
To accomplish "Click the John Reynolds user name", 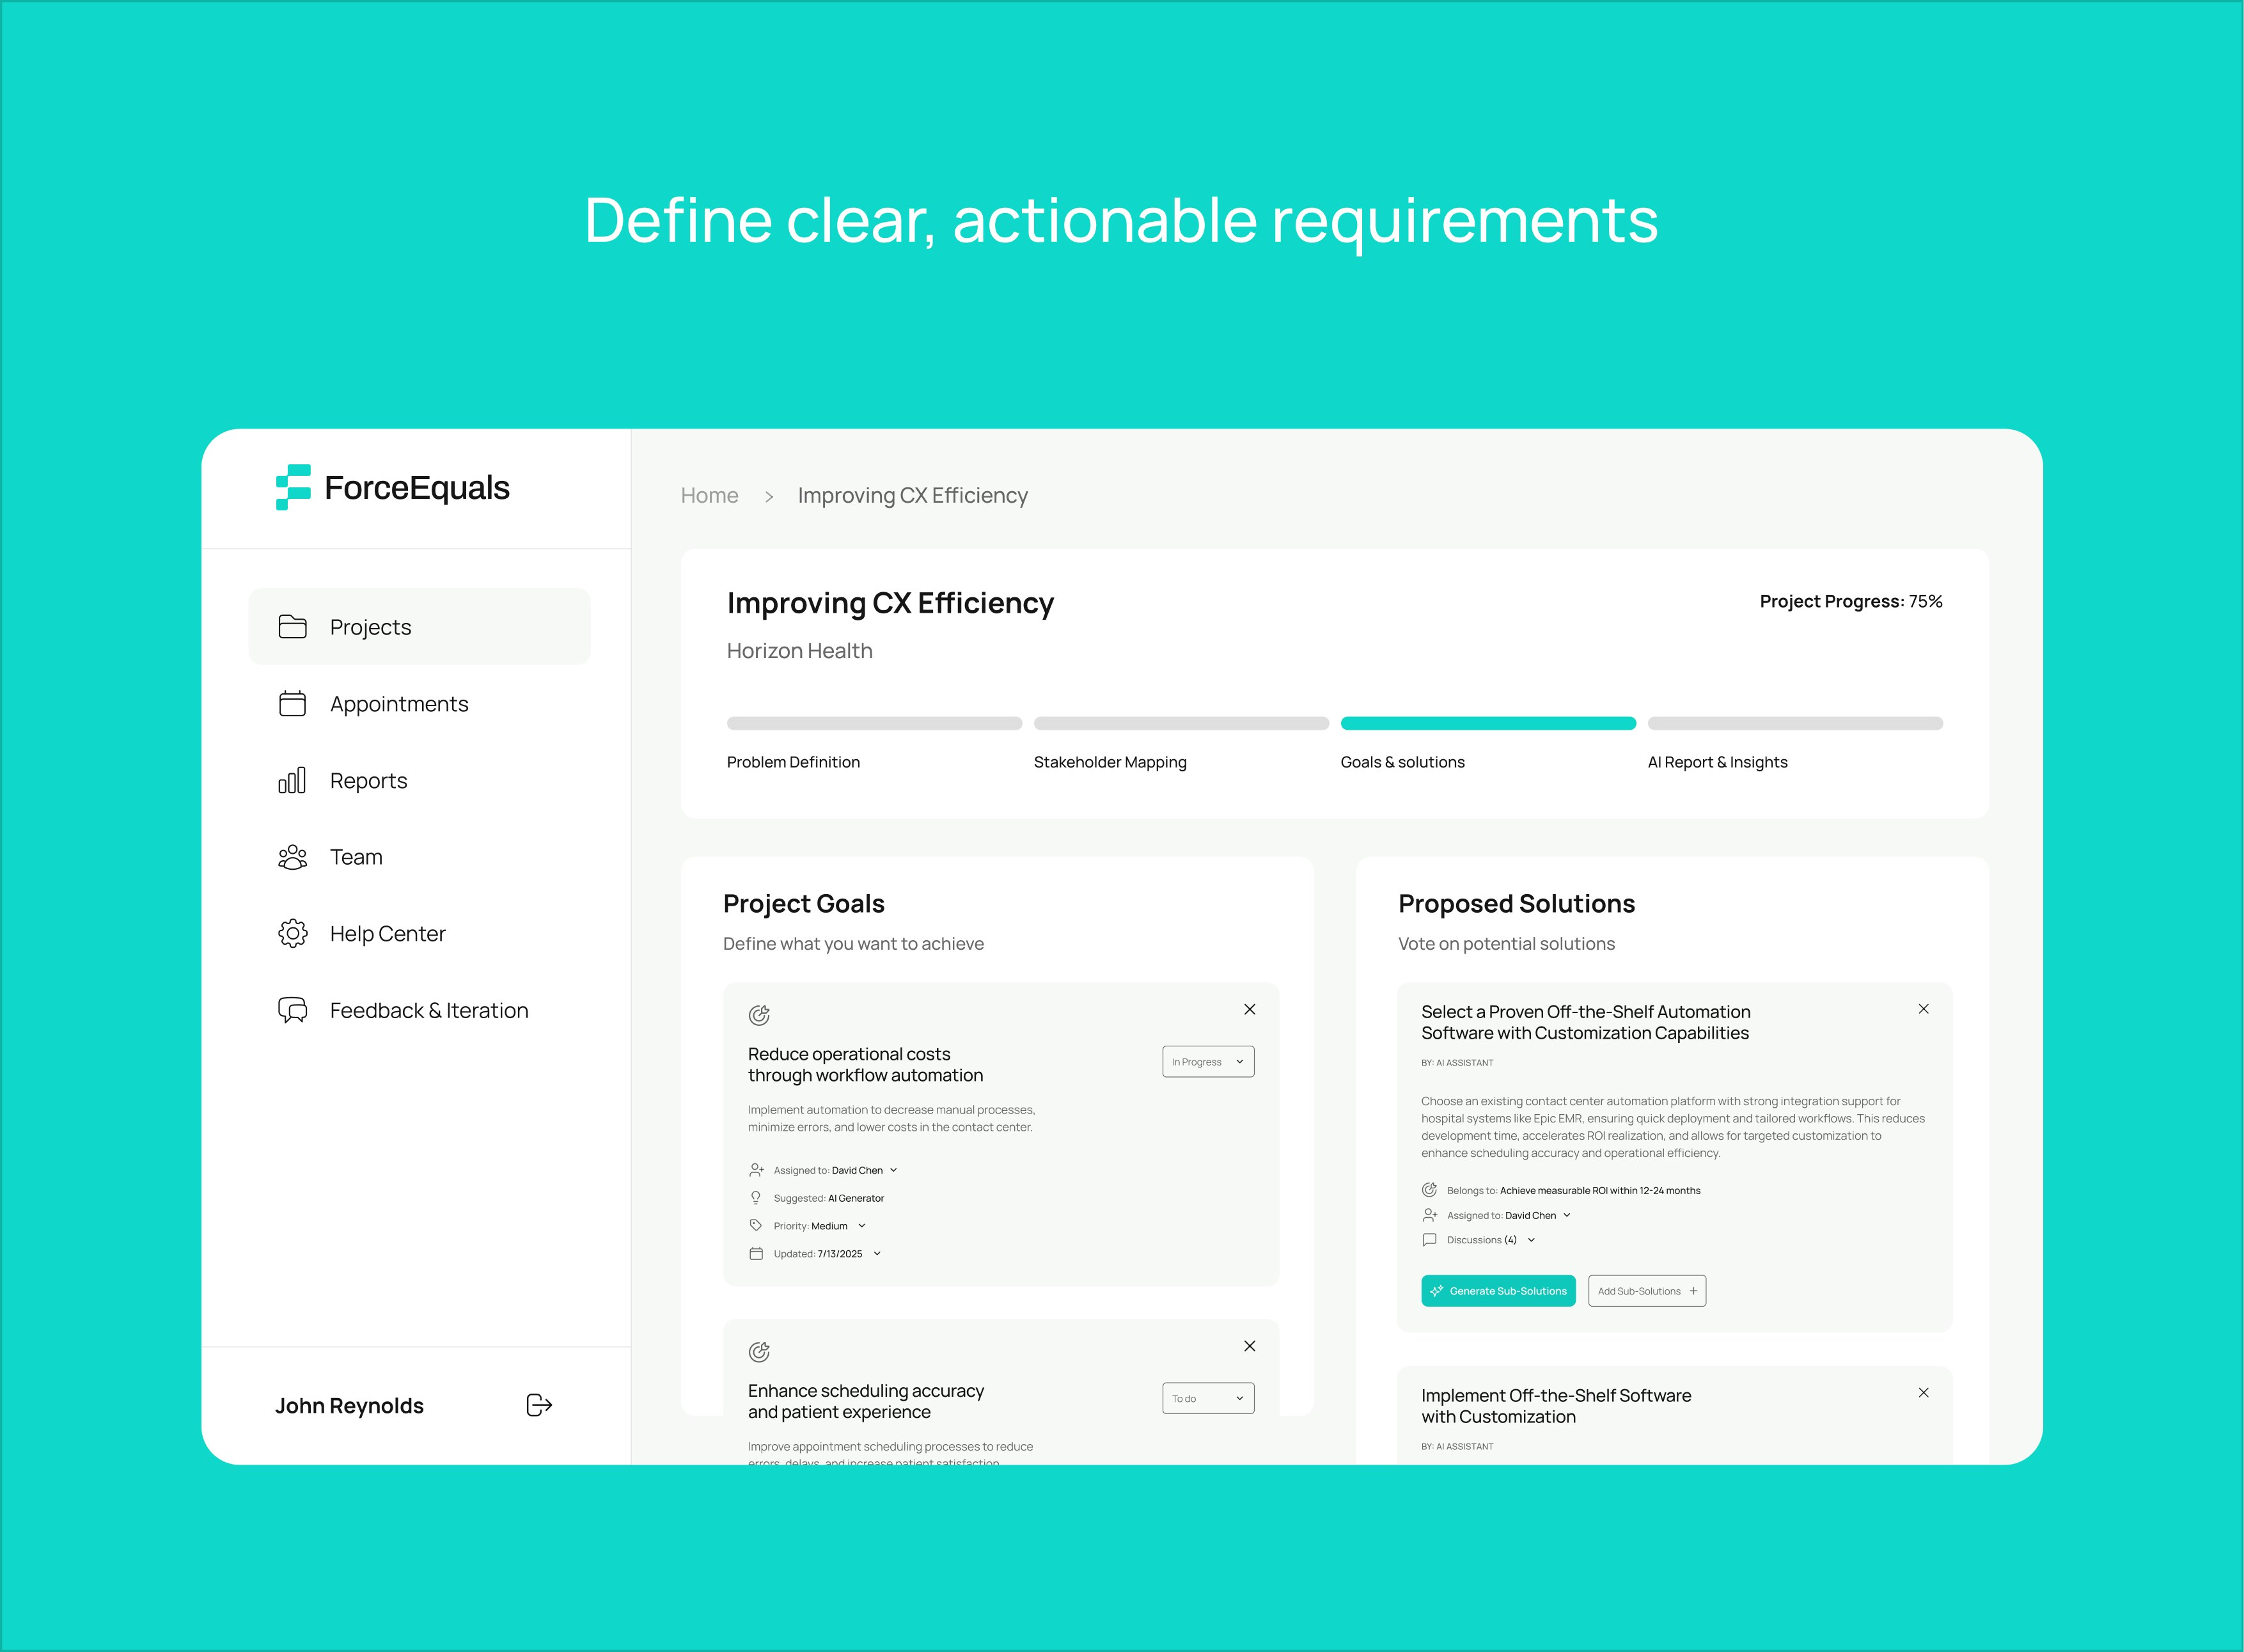I will pyautogui.click(x=349, y=1406).
